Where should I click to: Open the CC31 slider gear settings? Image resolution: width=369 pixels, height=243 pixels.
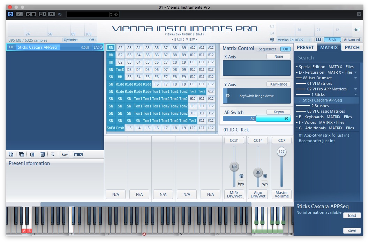(x=241, y=176)
